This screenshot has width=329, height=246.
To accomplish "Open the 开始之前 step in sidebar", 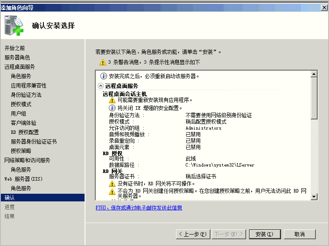I will [x=15, y=48].
